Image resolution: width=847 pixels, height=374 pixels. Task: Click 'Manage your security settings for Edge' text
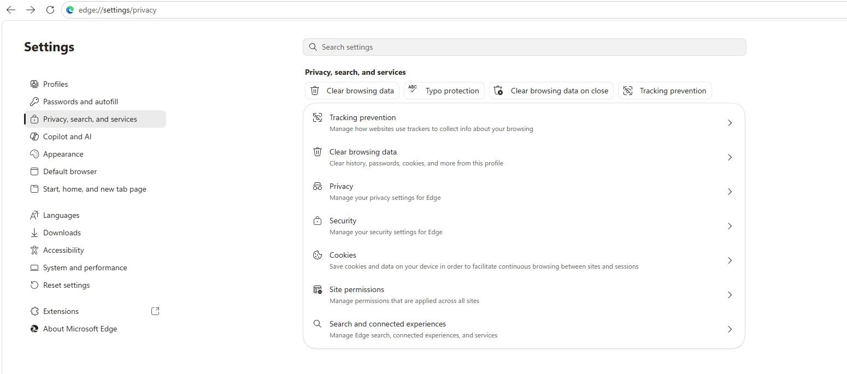(x=386, y=232)
